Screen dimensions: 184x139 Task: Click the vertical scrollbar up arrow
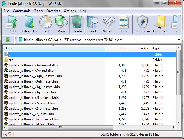179,47
